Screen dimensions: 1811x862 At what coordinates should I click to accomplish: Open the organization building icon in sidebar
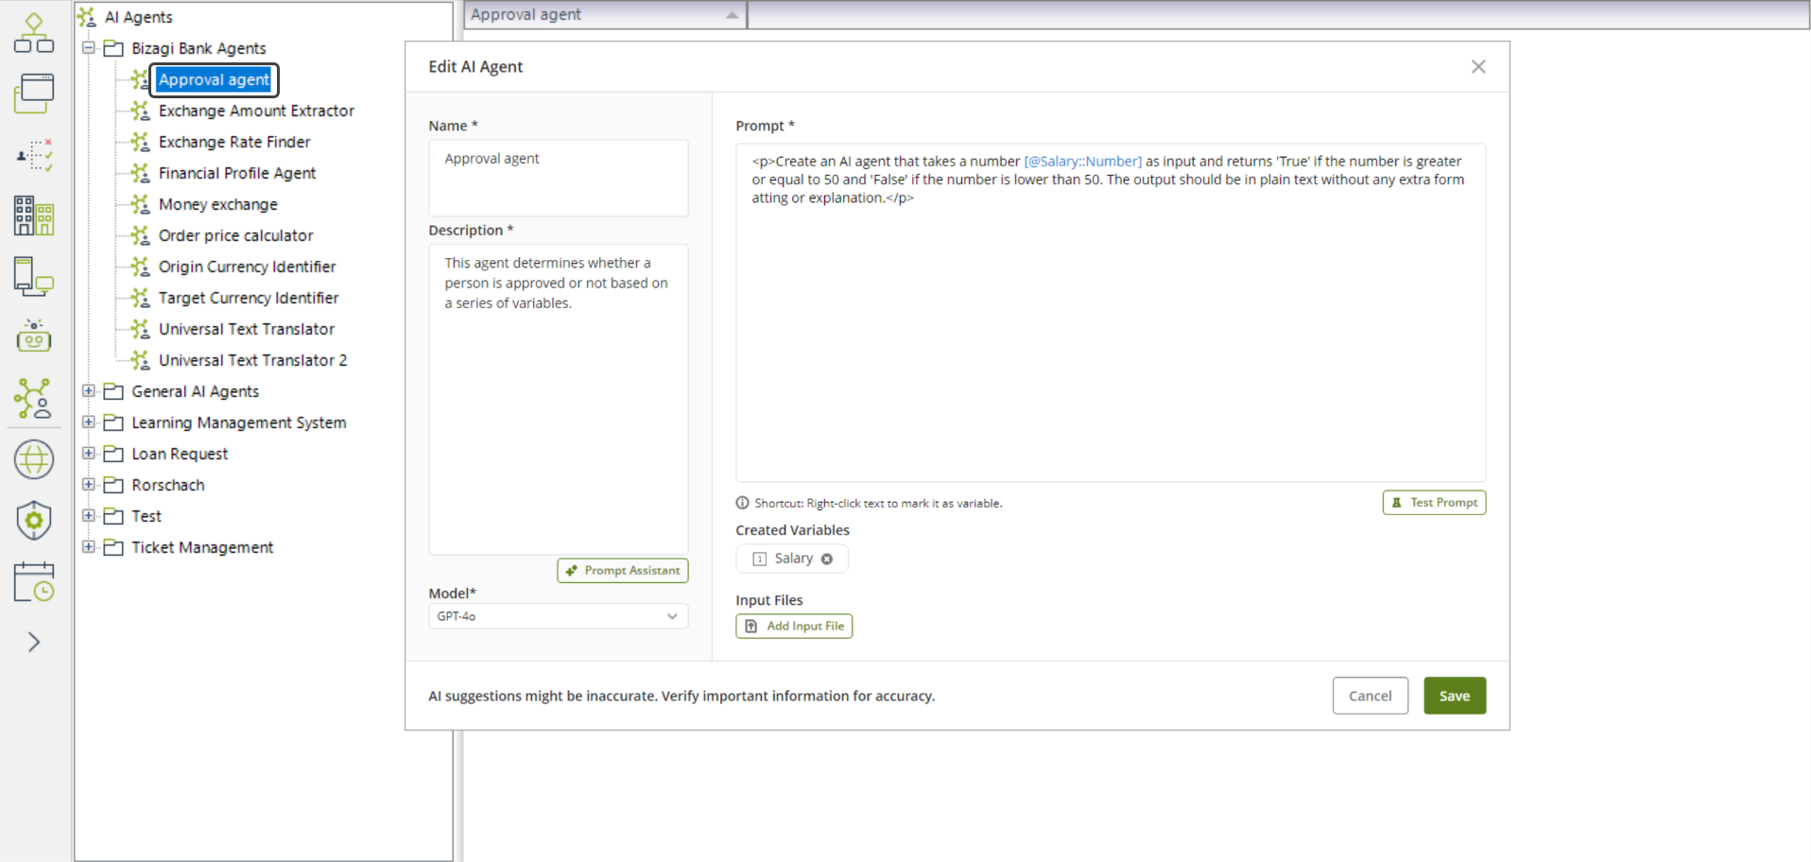point(34,215)
